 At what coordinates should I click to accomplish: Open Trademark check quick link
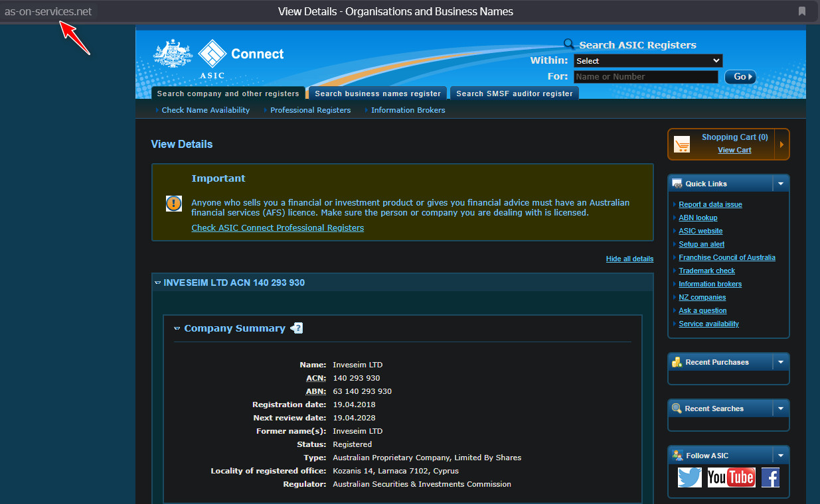coord(706,271)
